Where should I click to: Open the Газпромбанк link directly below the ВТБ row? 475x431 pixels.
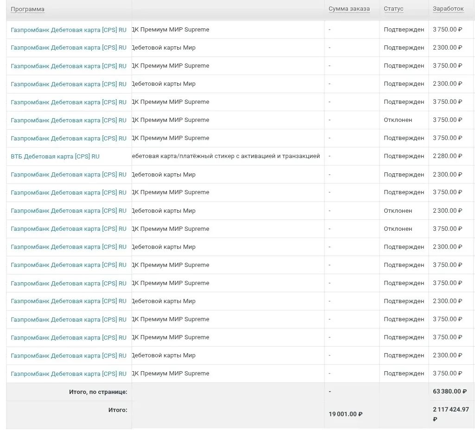(x=69, y=175)
